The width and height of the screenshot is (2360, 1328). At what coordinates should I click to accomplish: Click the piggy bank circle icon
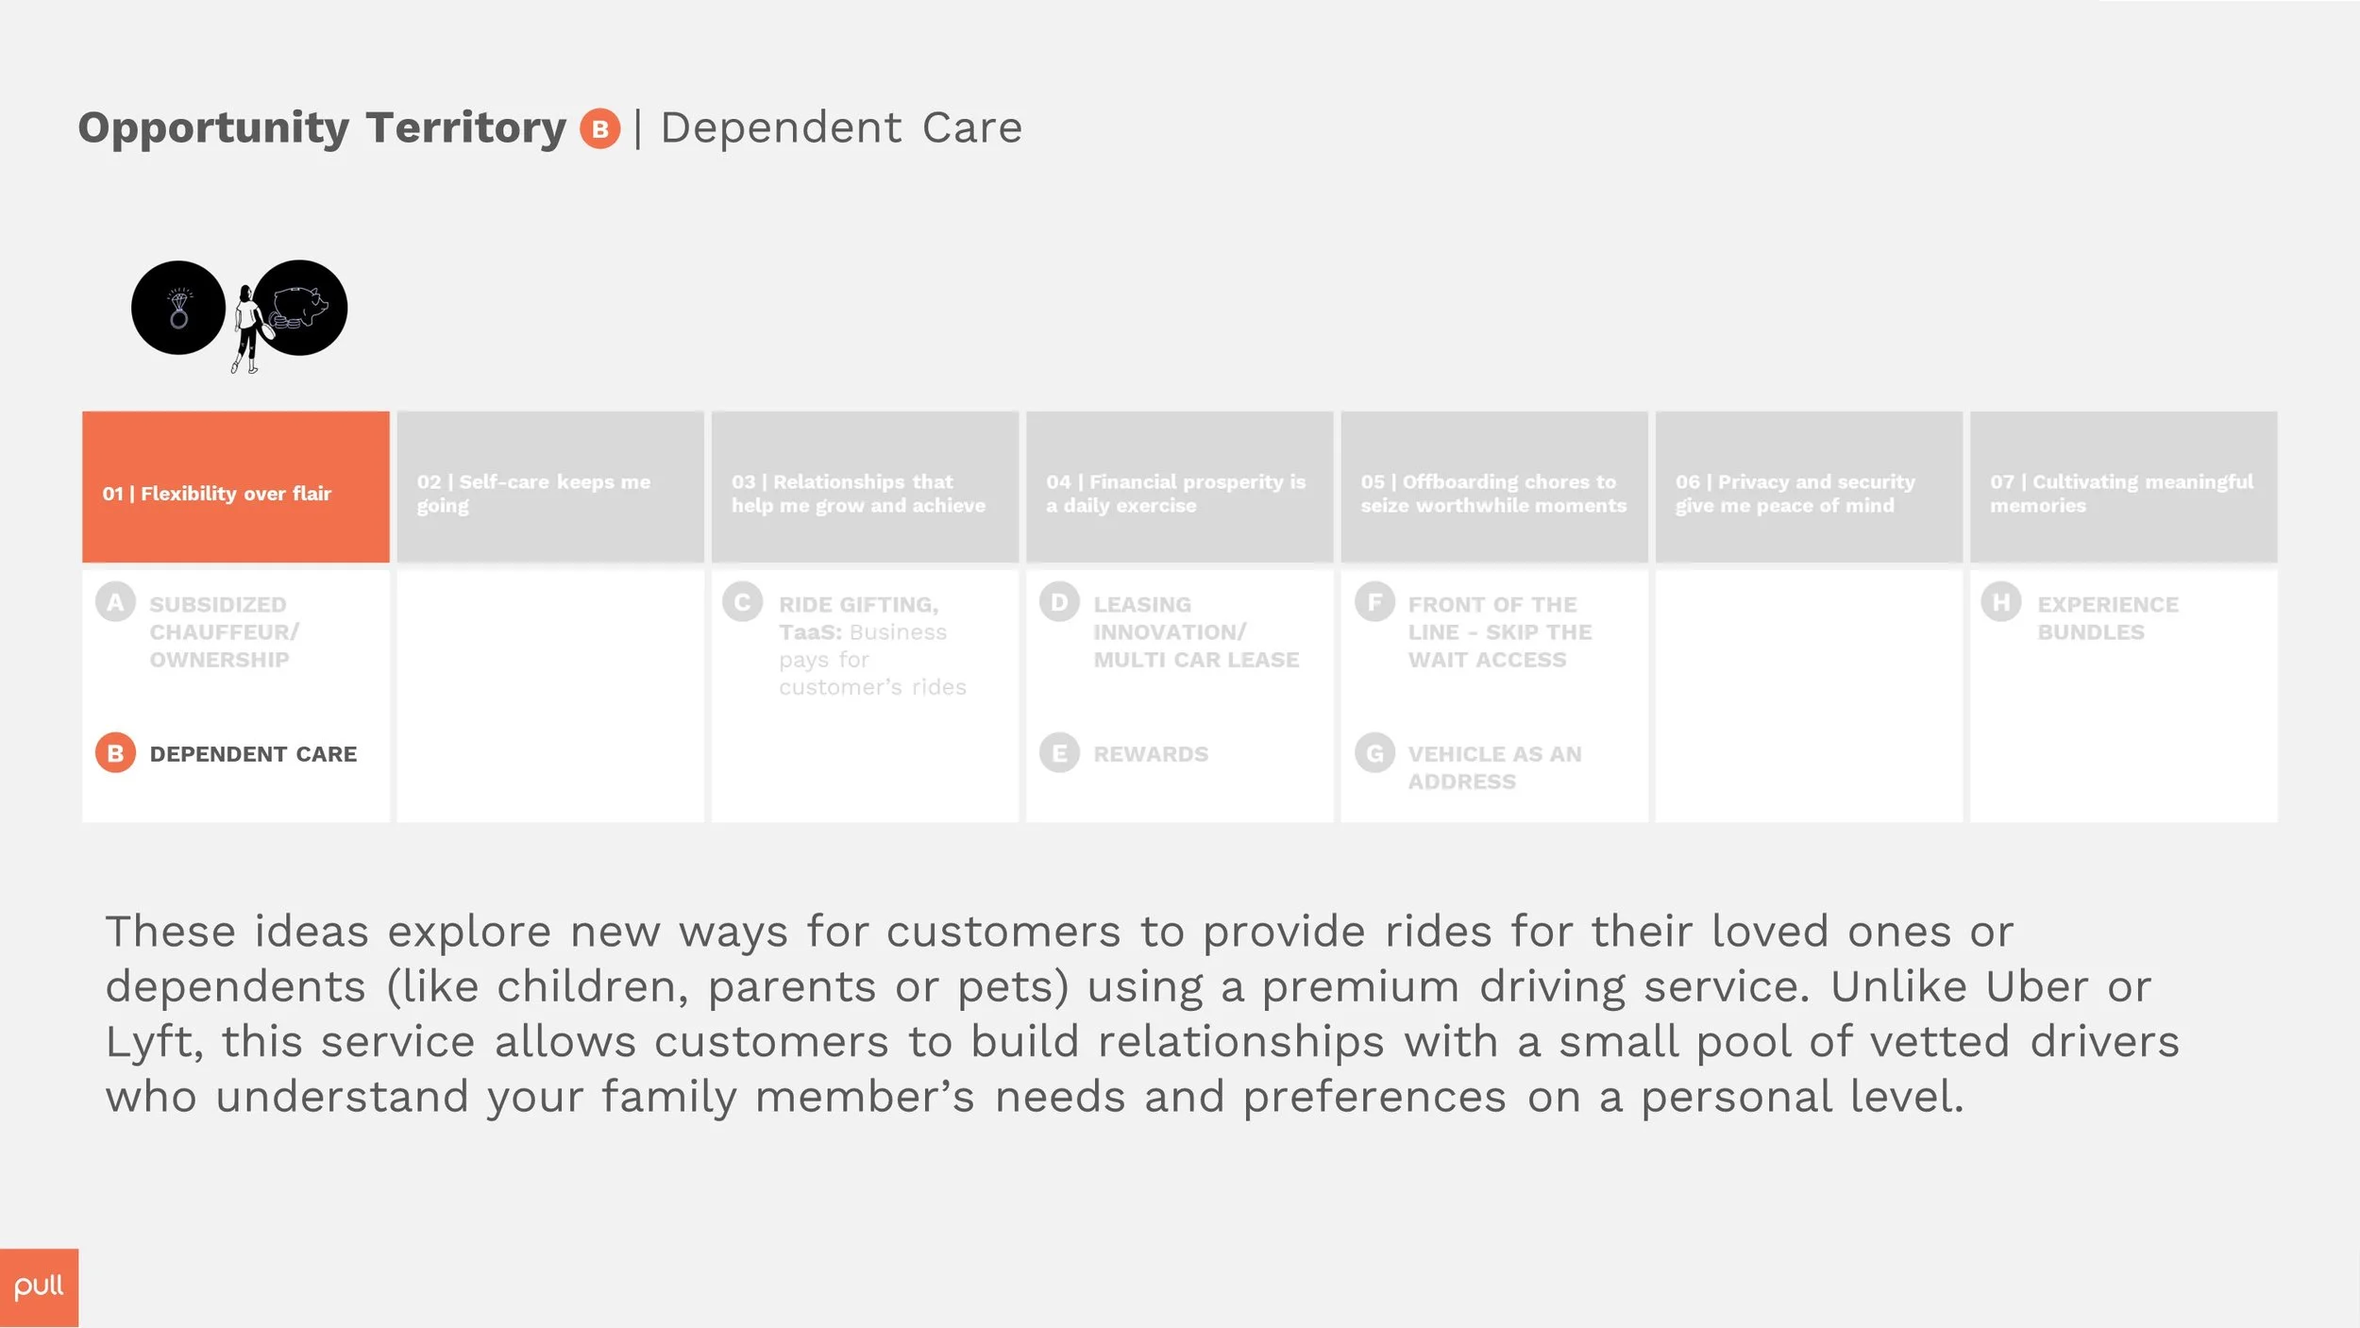pyautogui.click(x=300, y=308)
